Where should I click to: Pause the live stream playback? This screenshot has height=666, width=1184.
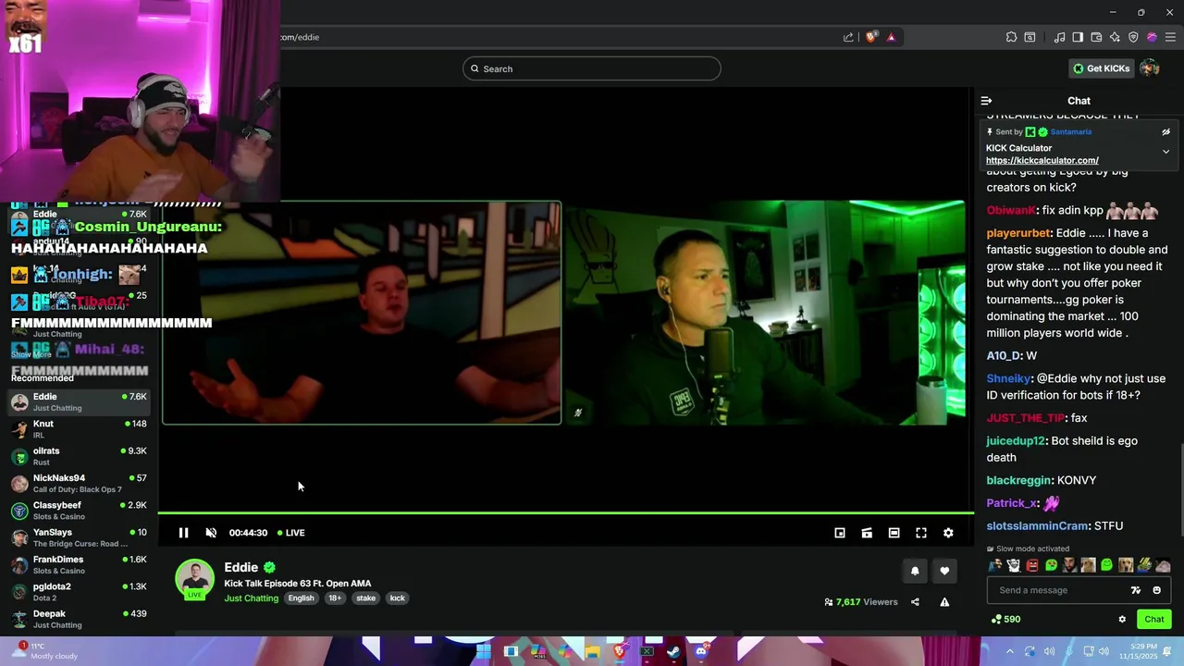183,533
